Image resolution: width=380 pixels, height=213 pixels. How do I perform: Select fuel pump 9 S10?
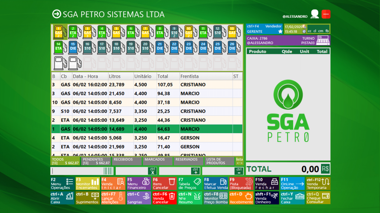point(176,32)
